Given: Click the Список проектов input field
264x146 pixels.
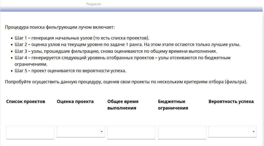Looking at the screenshot, I should click(30, 132).
